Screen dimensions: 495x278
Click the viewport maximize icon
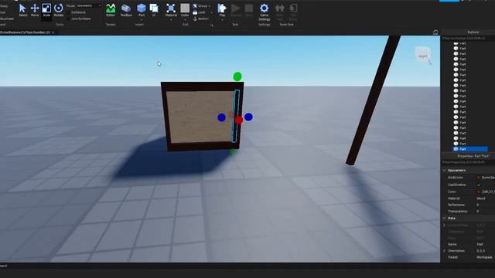435,32
